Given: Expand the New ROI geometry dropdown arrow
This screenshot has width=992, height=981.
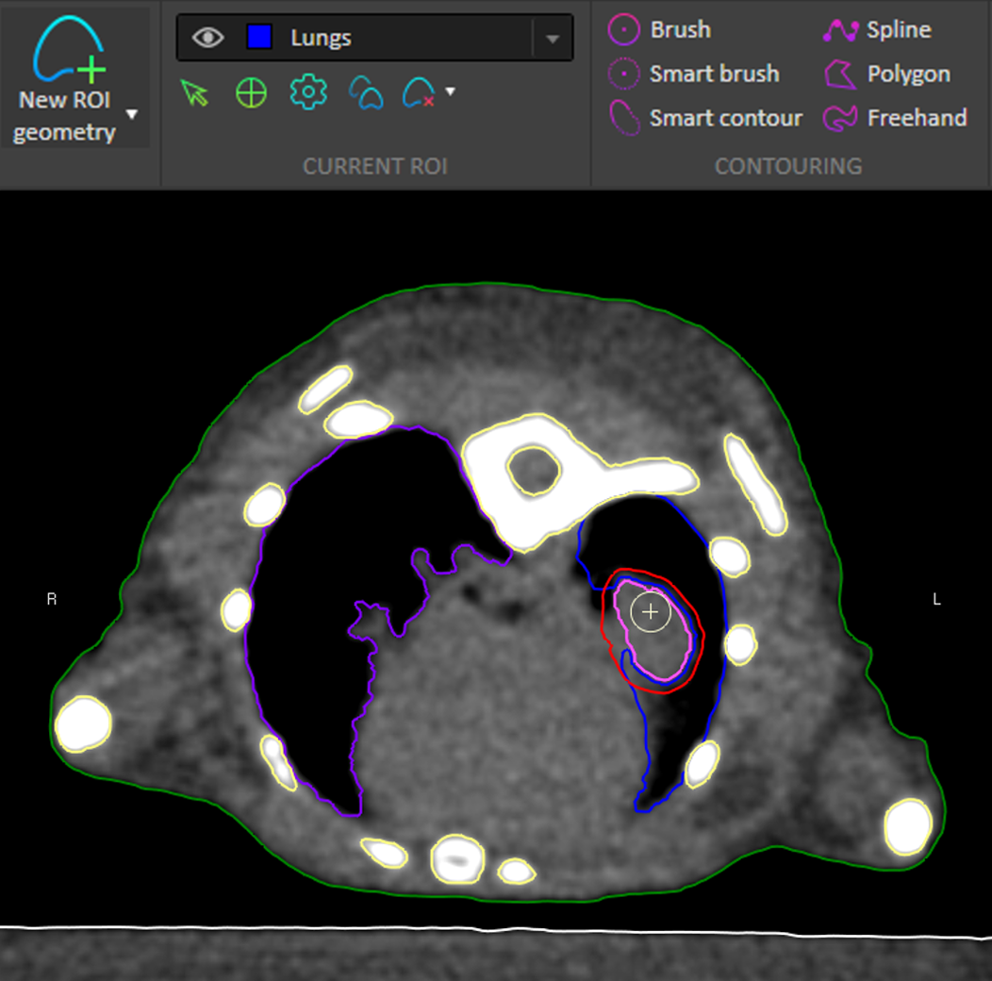Looking at the screenshot, I should (x=132, y=114).
